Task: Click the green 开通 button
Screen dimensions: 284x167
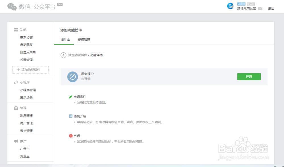Action: tap(249, 76)
